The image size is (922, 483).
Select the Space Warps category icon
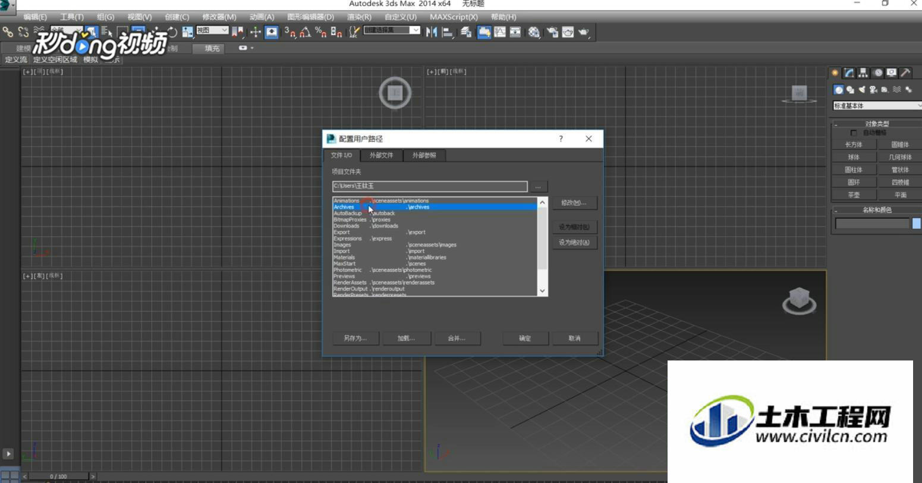[897, 90]
